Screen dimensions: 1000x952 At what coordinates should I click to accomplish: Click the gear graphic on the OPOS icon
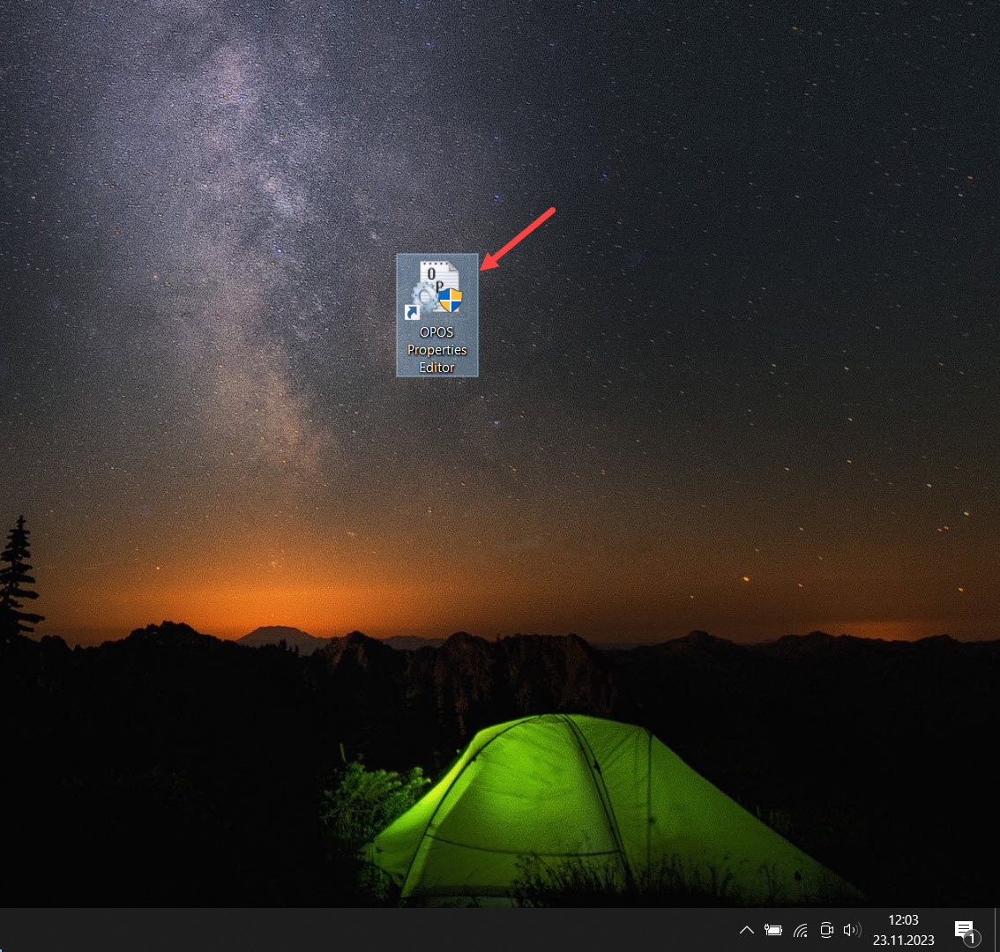425,297
